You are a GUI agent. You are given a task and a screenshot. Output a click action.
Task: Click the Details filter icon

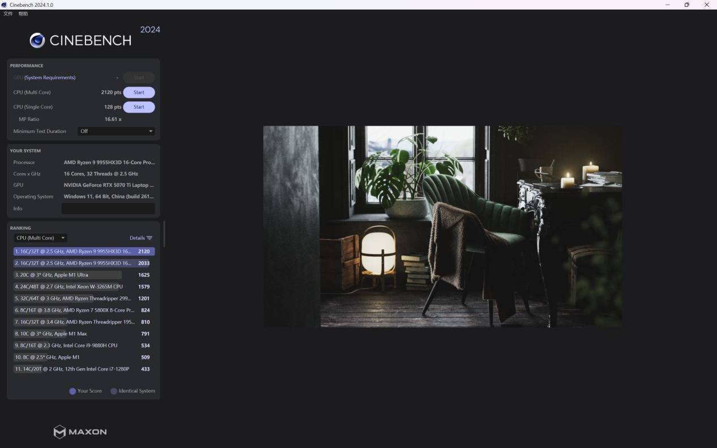pos(149,238)
